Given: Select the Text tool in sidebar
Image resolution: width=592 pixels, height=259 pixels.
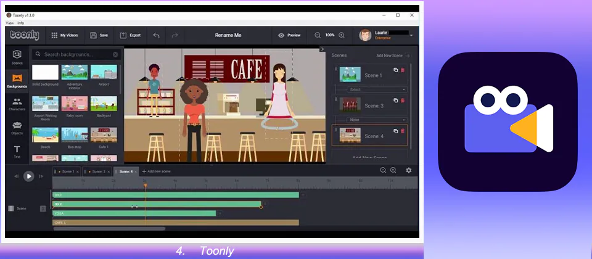Looking at the screenshot, I should [17, 152].
